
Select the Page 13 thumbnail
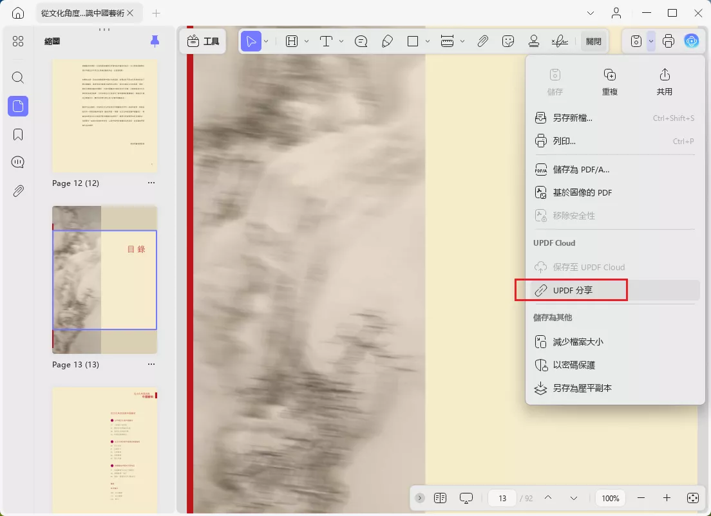tap(105, 280)
